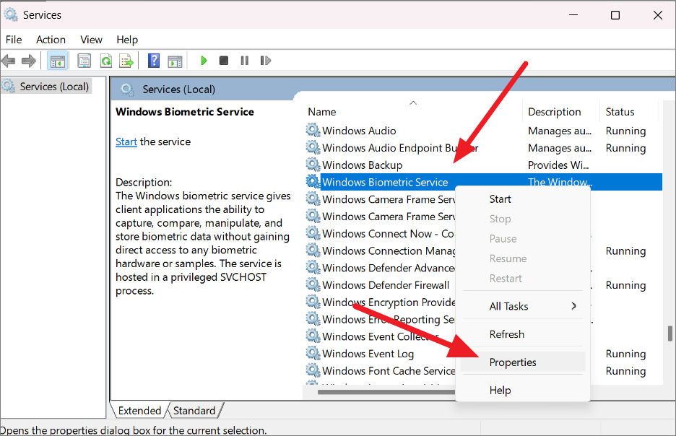Click the Services window title bar gear icon
The image size is (676, 436).
coord(11,15)
